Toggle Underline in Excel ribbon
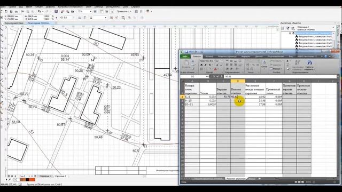342x192 pixels. click(x=209, y=65)
